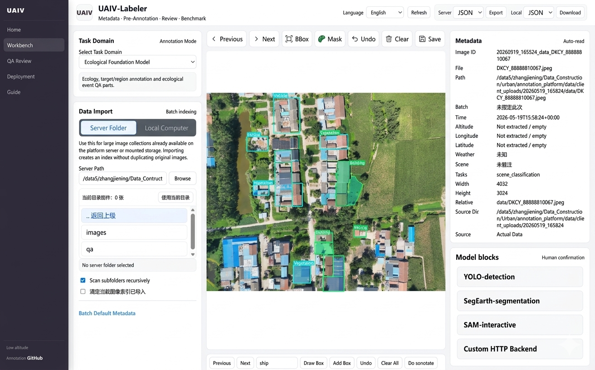Viewport: 595px width, 370px height.
Task: Save annotations with the disk icon button
Action: (429, 39)
